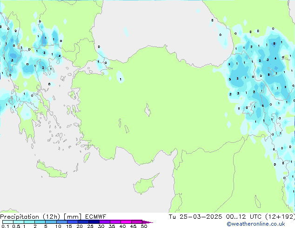Viewport: 295px width, 228px height.
Task: Click the 'Precipitation (12h)' title text
Action: (30, 217)
